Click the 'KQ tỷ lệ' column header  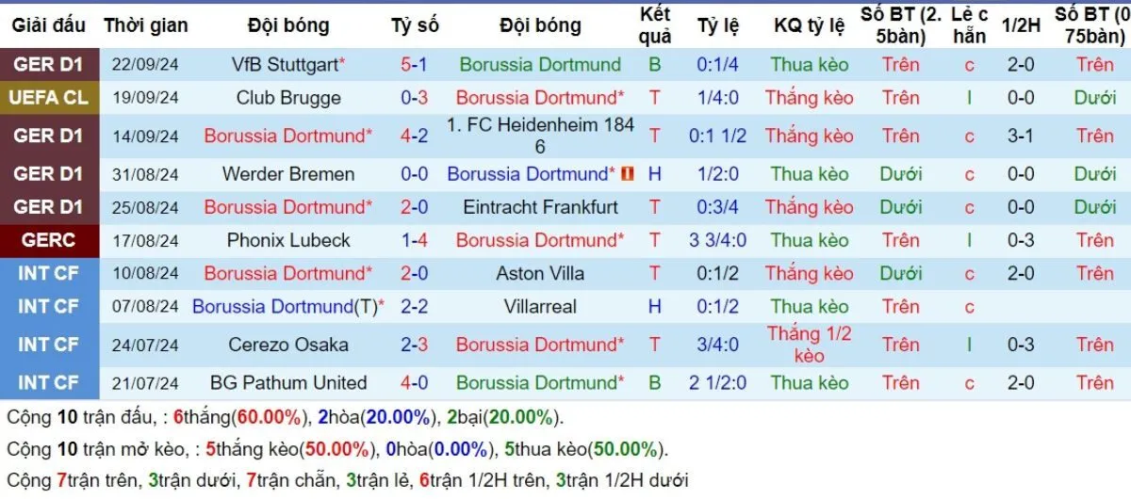pos(809,25)
